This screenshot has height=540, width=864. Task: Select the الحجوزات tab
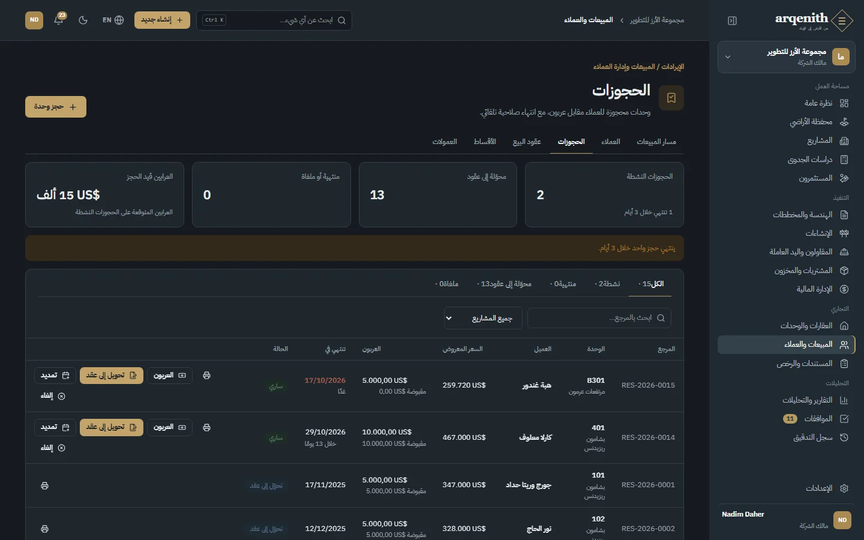click(571, 142)
